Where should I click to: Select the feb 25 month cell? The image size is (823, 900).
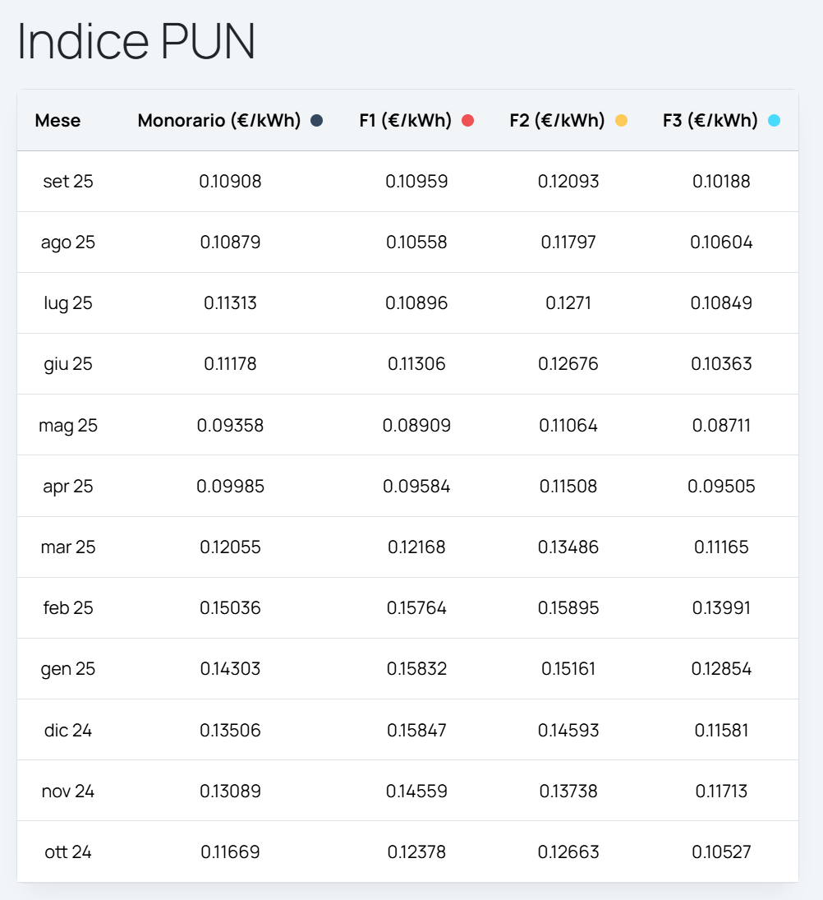click(x=68, y=608)
